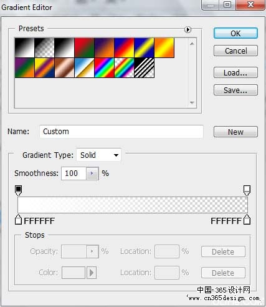This screenshot has width=266, height=307.
Task: Click the Name text field
Action: 121,132
